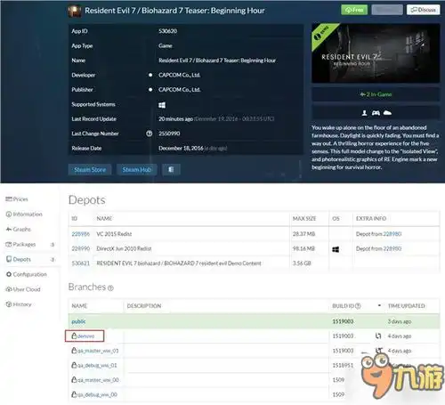Open the Graphs sidebar section

click(x=19, y=229)
